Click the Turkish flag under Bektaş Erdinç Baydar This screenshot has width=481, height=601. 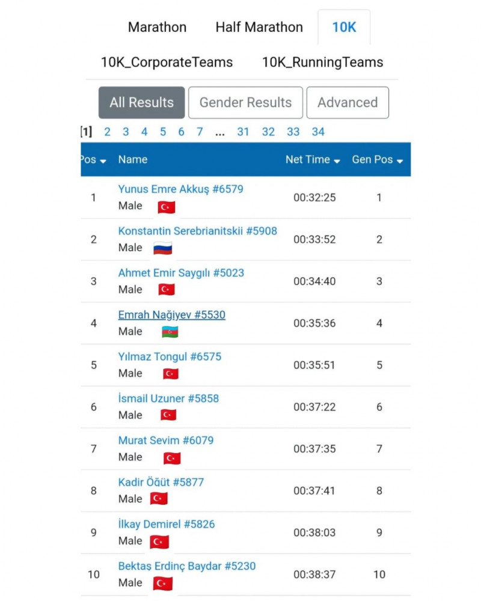pyautogui.click(x=162, y=584)
